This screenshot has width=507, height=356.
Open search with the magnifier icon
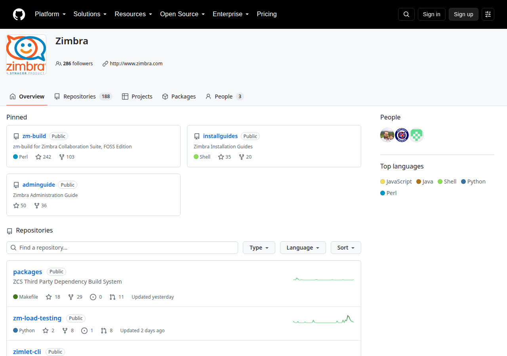click(406, 14)
